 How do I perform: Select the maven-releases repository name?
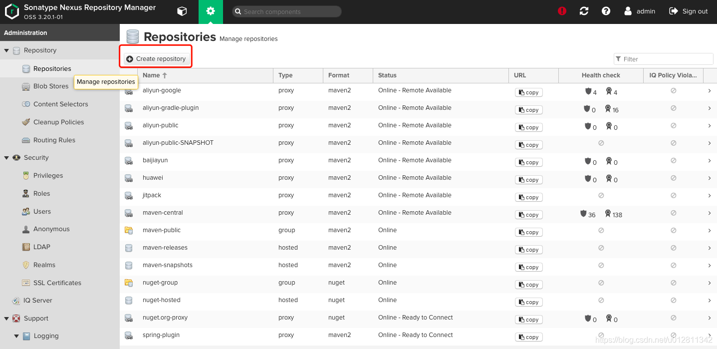click(x=165, y=248)
